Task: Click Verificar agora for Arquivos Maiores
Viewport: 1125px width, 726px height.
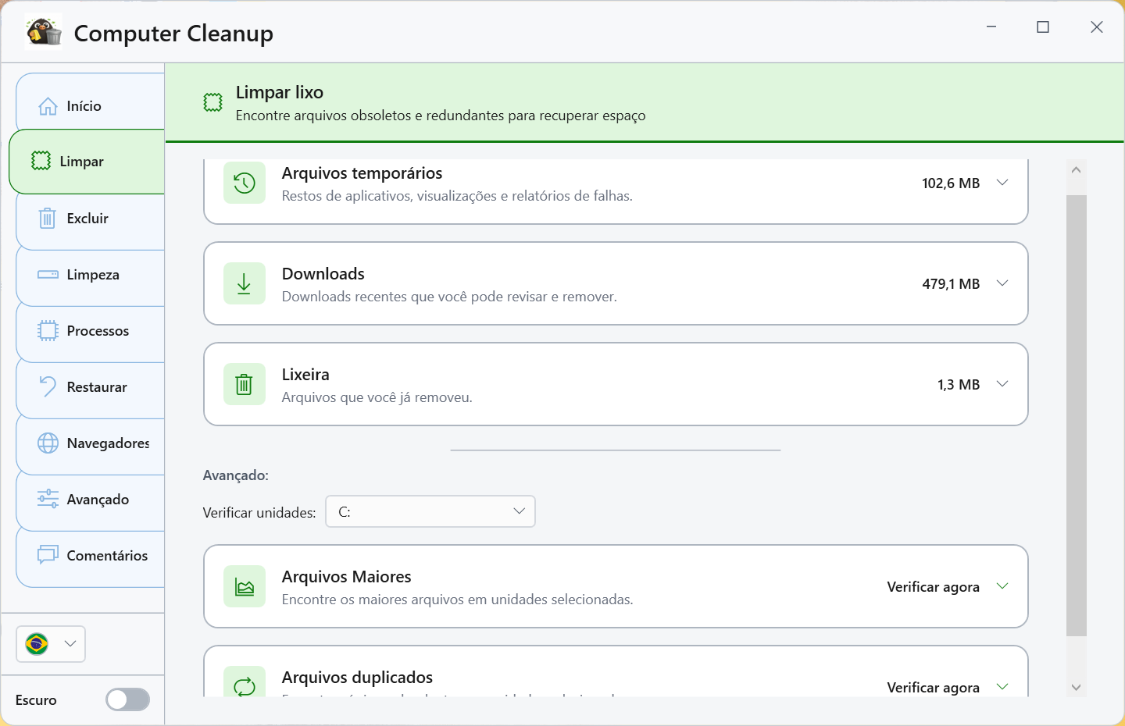Action: tap(933, 587)
